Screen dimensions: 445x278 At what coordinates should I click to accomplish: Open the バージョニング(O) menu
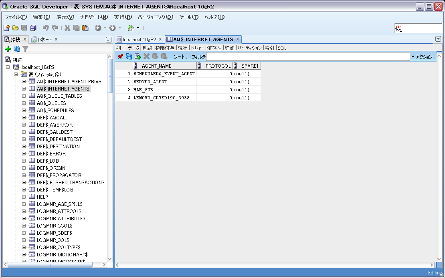tap(156, 17)
